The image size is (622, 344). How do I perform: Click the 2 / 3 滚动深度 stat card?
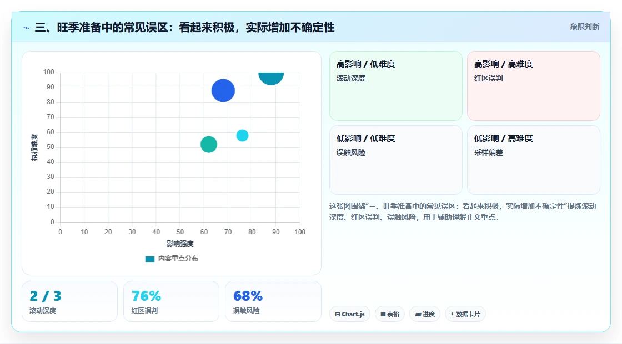pyautogui.click(x=69, y=301)
